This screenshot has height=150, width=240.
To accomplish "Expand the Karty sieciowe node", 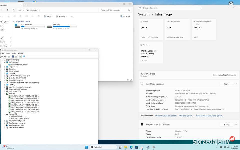I will [5, 67].
